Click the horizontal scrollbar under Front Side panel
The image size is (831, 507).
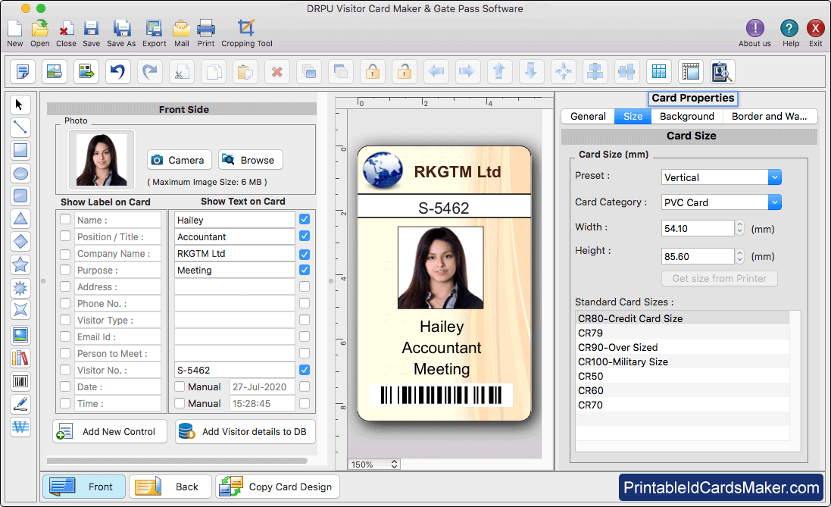(177, 460)
